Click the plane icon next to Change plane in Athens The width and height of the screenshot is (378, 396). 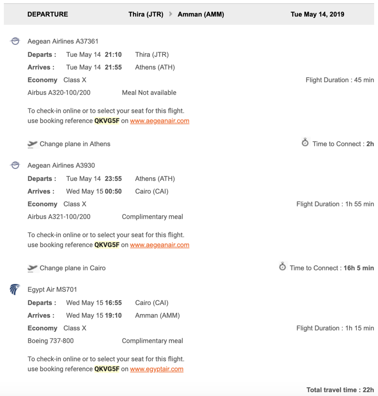coord(33,144)
